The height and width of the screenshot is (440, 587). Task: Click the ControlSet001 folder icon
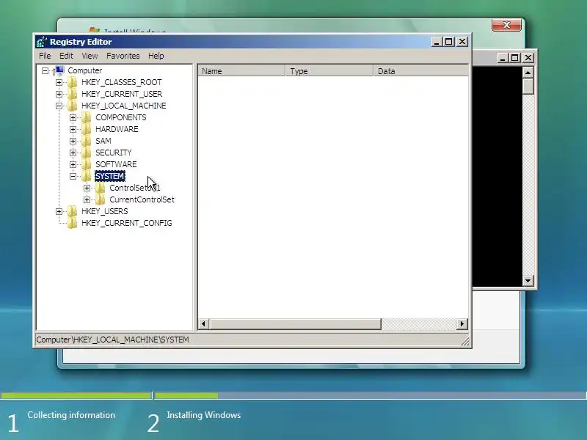click(x=101, y=188)
